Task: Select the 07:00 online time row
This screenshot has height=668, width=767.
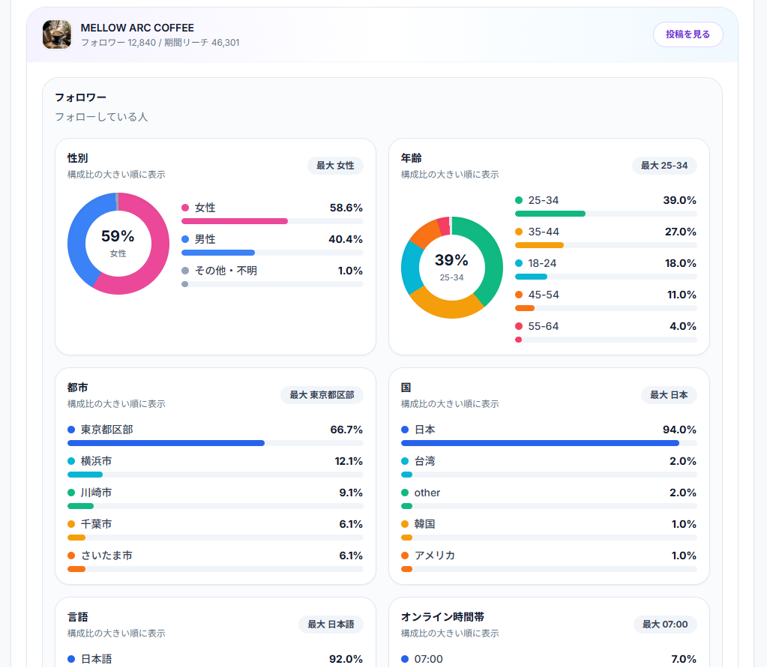Action: [549, 661]
